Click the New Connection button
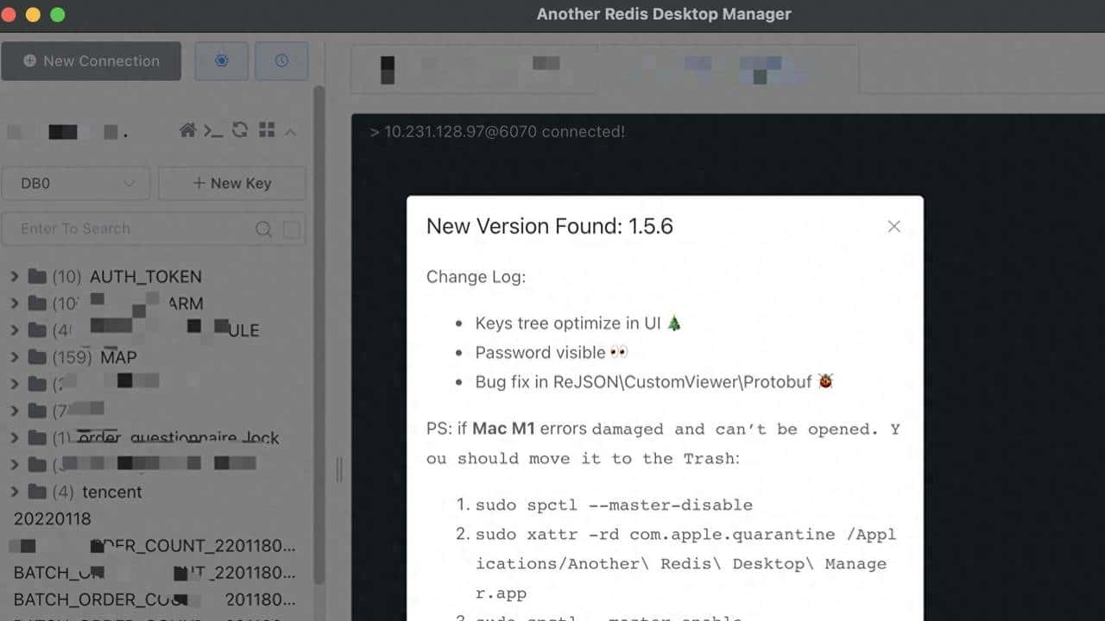 pyautogui.click(x=92, y=61)
